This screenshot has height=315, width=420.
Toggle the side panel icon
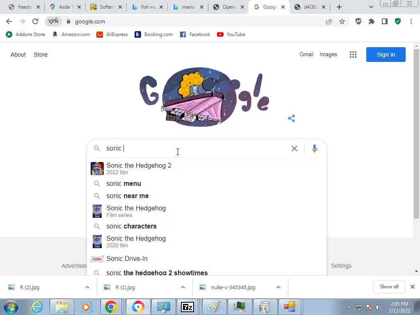[x=385, y=21]
